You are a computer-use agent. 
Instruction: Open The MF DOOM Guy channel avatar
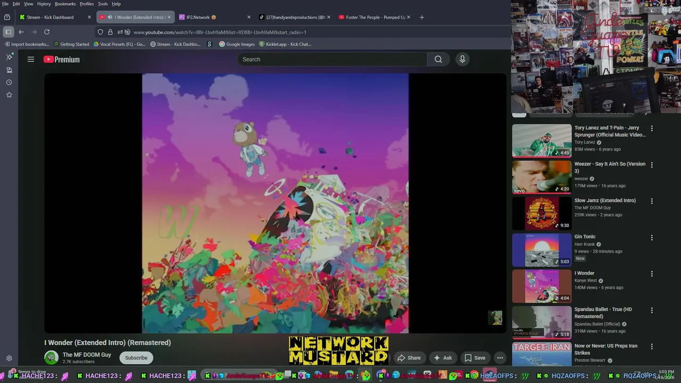pos(51,357)
